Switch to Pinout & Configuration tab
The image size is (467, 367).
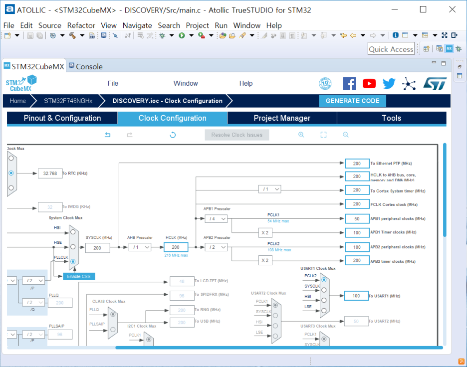point(62,118)
